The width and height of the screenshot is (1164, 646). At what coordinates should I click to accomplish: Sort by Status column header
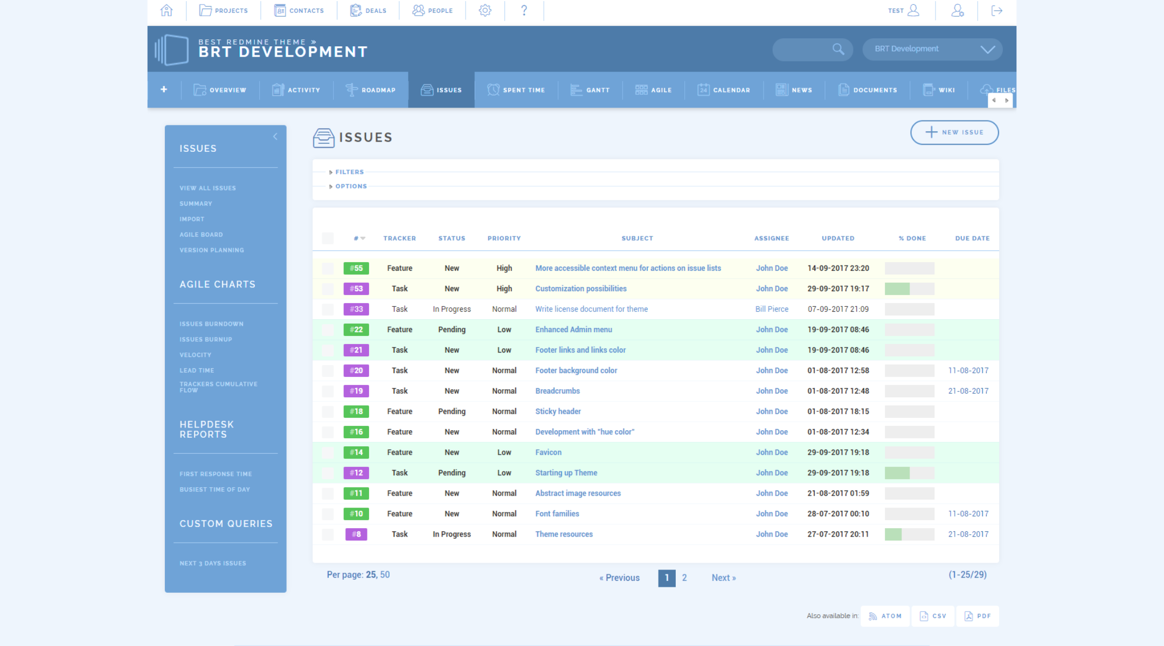coord(452,238)
